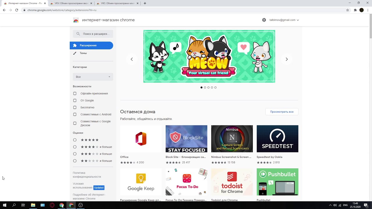Screen dimensions: 372x209
Task: Open Task View in the taskbar
Action: pyautogui.click(x=23, y=205)
